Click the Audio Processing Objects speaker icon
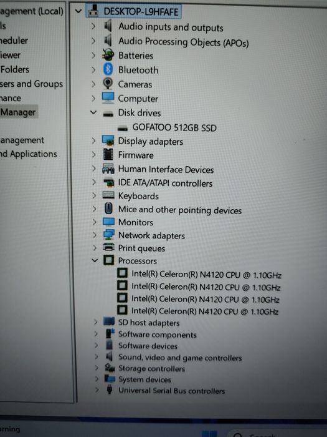Viewport: 327px width, 437px height. pos(108,41)
